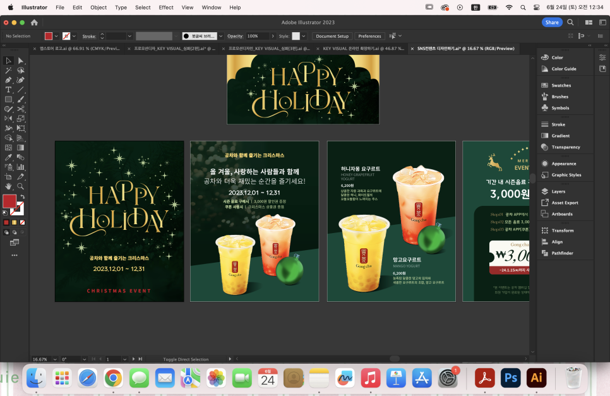Open the Effect menu
Image resolution: width=610 pixels, height=396 pixels.
click(x=166, y=8)
